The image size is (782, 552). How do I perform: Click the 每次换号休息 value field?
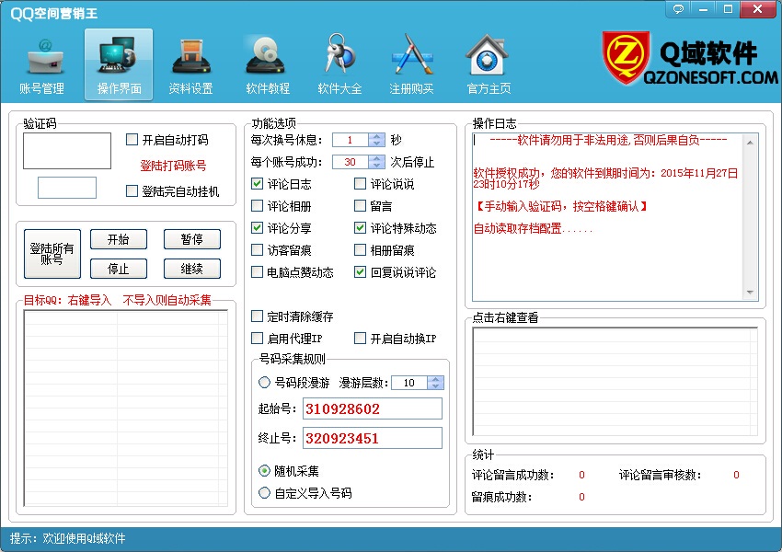pos(351,140)
